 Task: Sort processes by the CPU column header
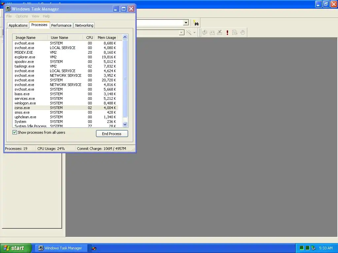click(x=89, y=38)
